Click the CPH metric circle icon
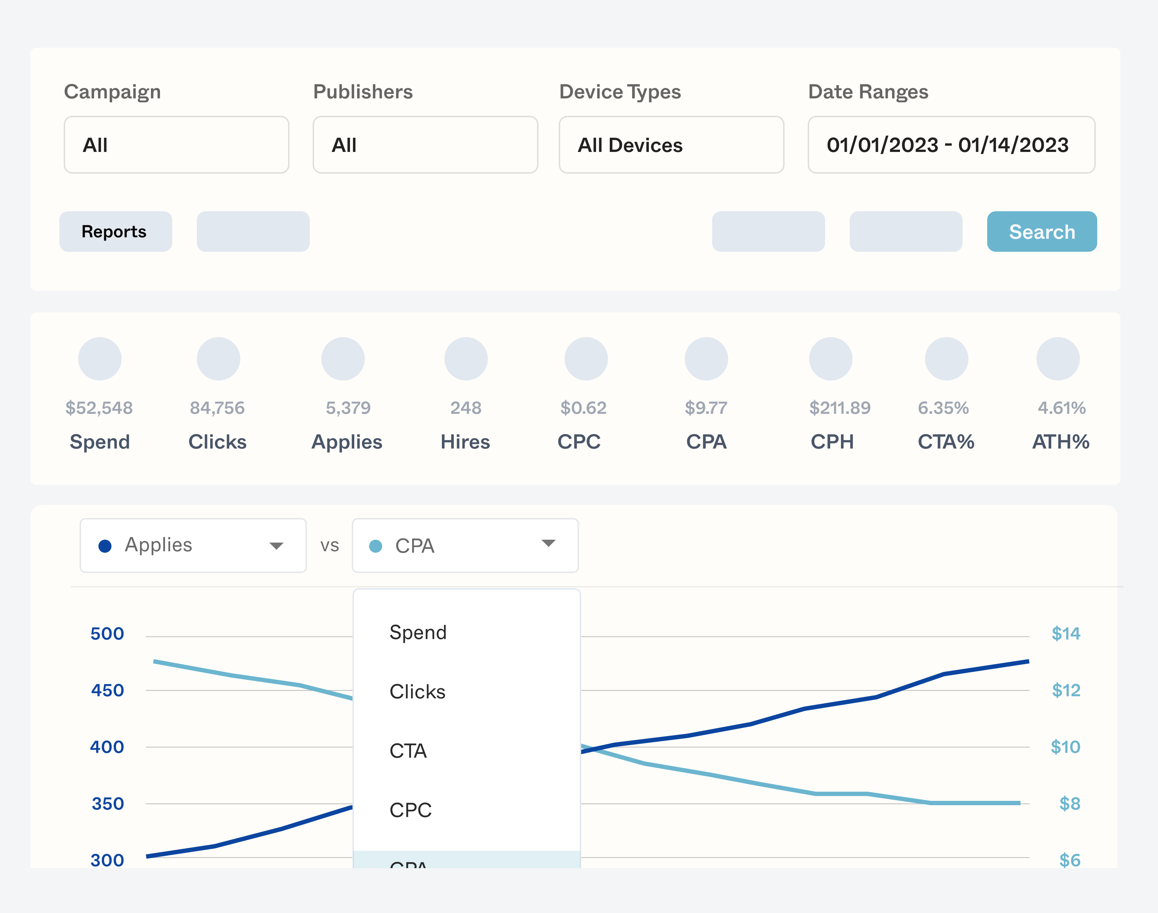 (x=830, y=359)
